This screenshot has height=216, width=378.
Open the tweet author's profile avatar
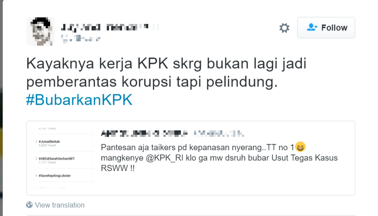(x=40, y=31)
